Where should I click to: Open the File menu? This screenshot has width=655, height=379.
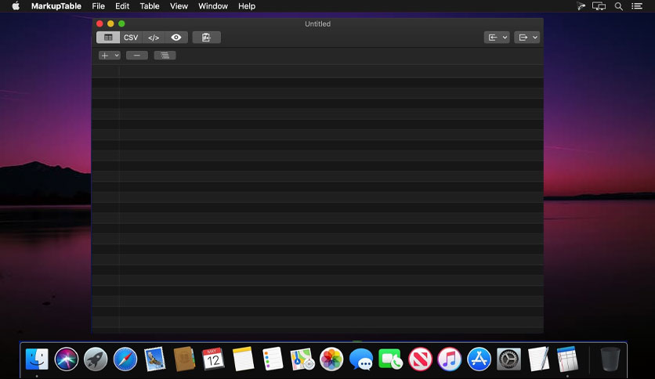[98, 6]
